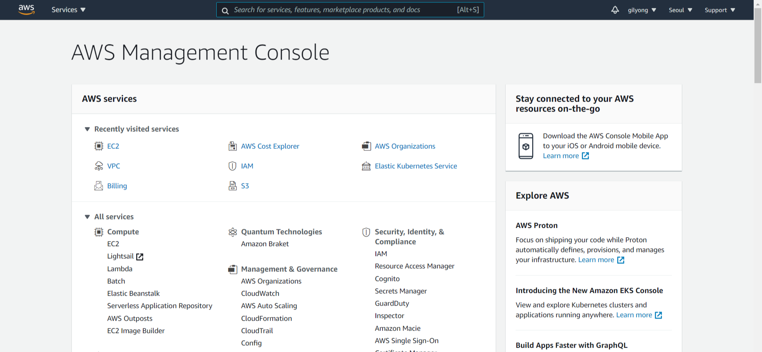Open Amazon Braket service

point(265,244)
